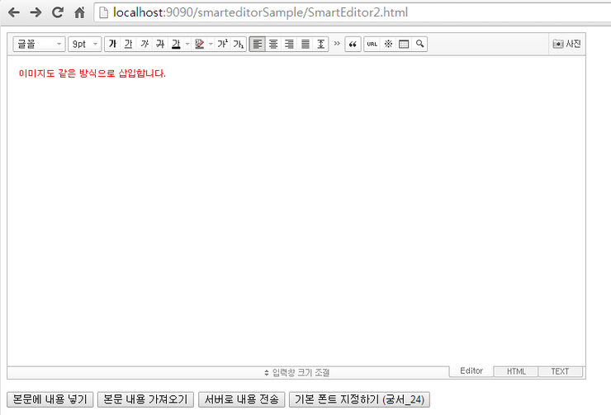This screenshot has height=415, width=611.
Task: Switch to the HTML editing tab
Action: [x=516, y=371]
